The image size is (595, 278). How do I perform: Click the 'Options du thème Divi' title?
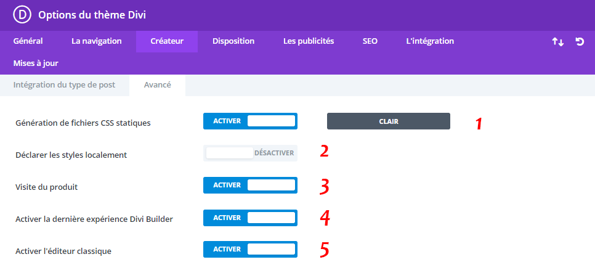pos(92,15)
